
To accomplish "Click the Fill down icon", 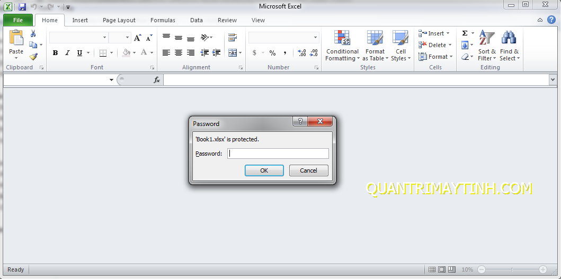I will tap(465, 45).
